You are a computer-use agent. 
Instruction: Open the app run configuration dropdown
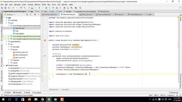click(x=32, y=8)
